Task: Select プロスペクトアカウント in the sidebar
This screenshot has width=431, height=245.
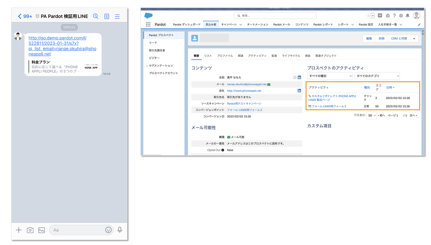Action: point(163,73)
